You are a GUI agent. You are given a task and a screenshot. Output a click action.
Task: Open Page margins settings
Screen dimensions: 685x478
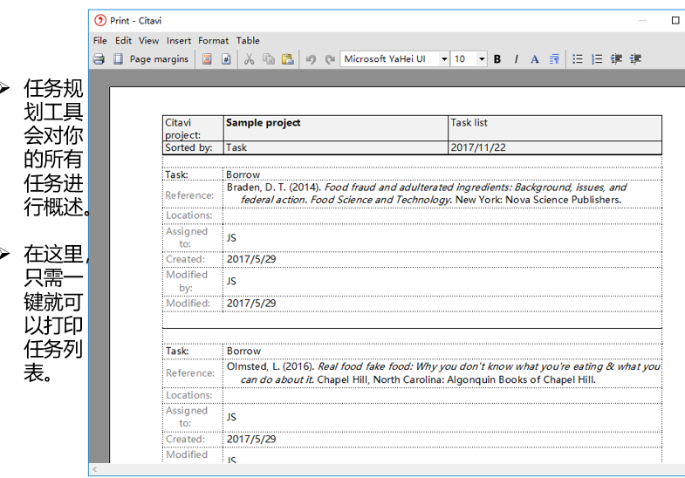pos(159,59)
